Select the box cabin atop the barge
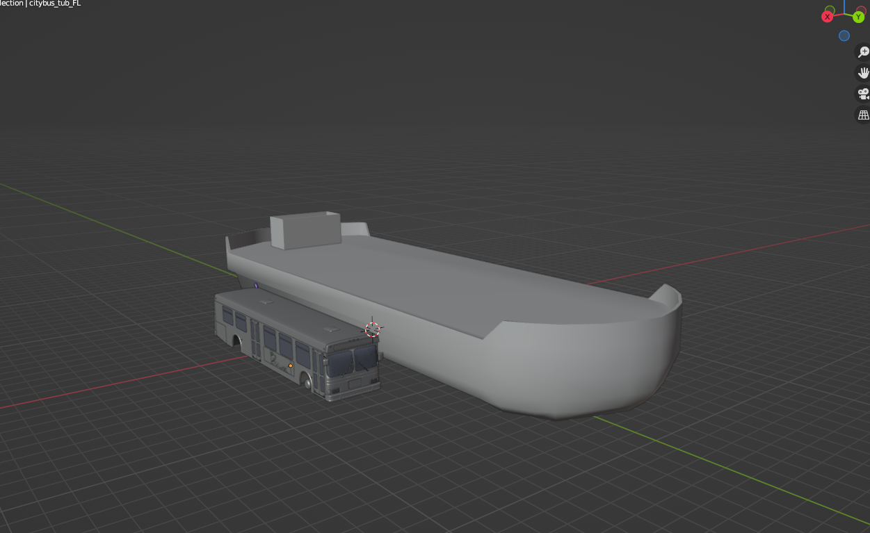870x533 pixels. click(x=305, y=230)
